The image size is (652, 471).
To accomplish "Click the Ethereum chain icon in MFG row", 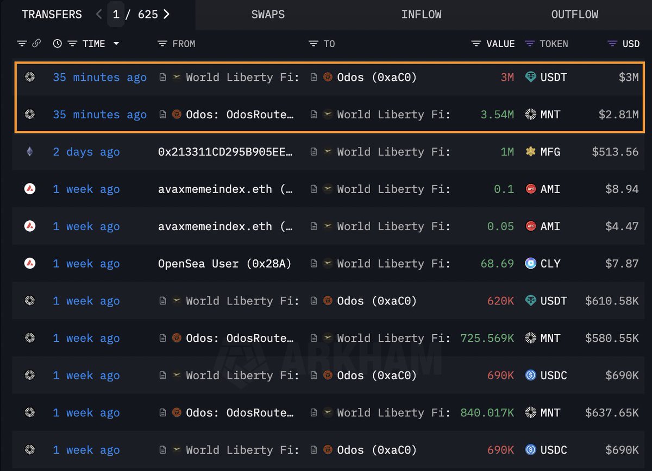I will point(30,152).
